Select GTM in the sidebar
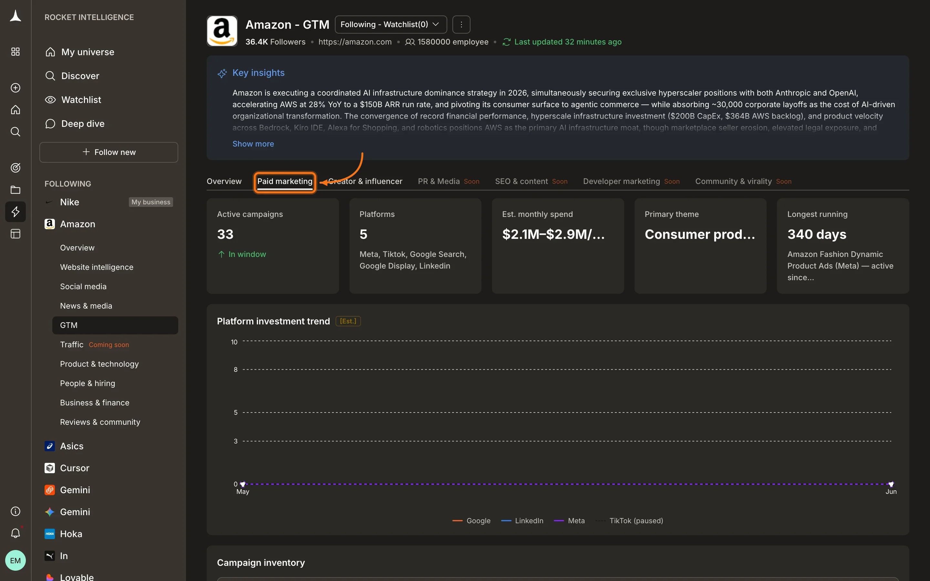 (x=115, y=325)
